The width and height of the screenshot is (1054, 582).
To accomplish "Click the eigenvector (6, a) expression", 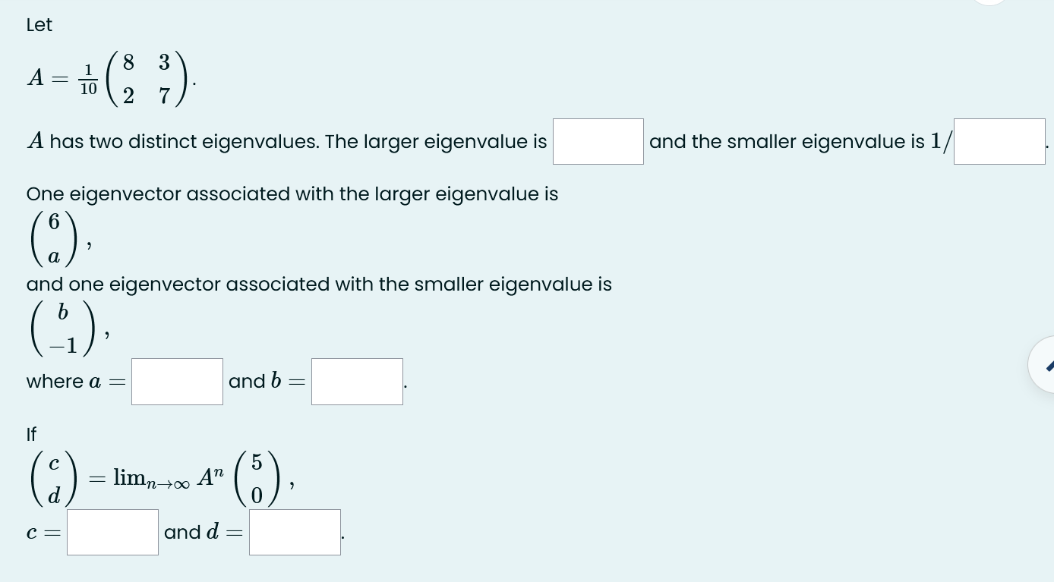I will (x=53, y=238).
